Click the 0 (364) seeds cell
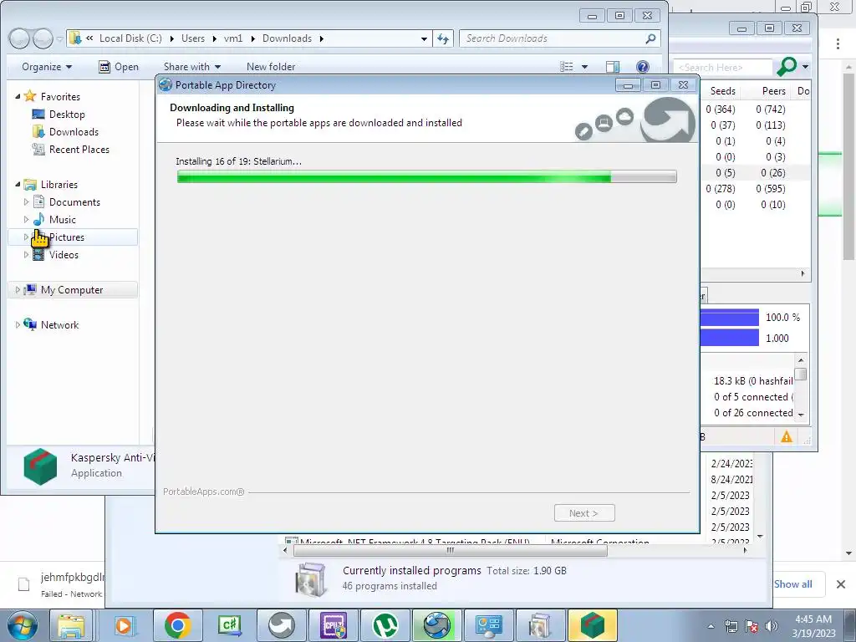Viewport: 856px width, 642px height. [x=720, y=110]
